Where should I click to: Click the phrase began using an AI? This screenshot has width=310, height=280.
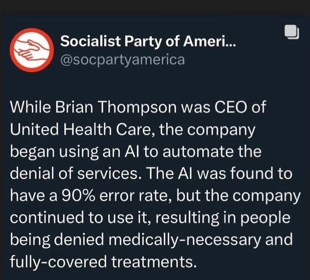click(x=73, y=152)
